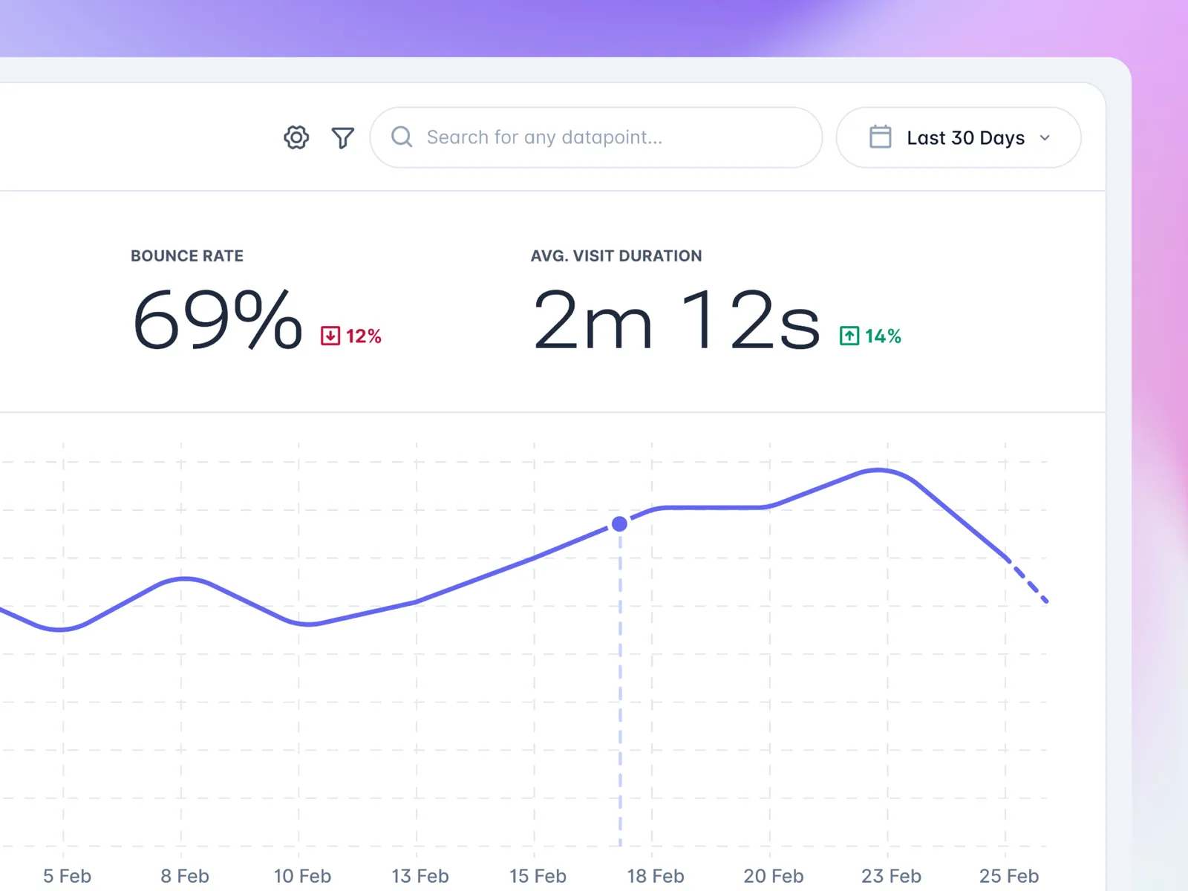Select the highlighted data point on chart
Screen dimensions: 1188x891
click(619, 524)
